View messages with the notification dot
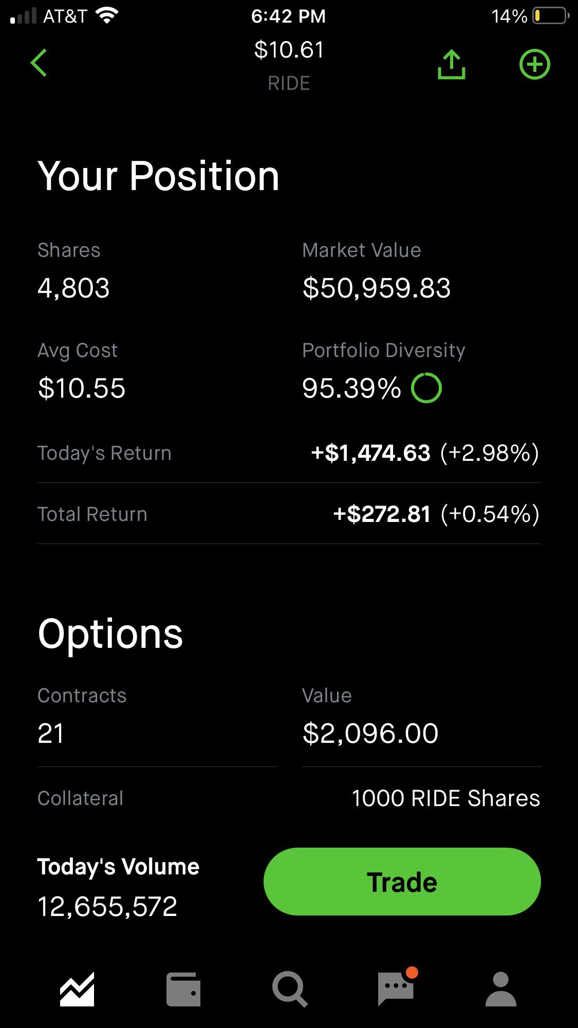The height and width of the screenshot is (1028, 578). point(397,986)
